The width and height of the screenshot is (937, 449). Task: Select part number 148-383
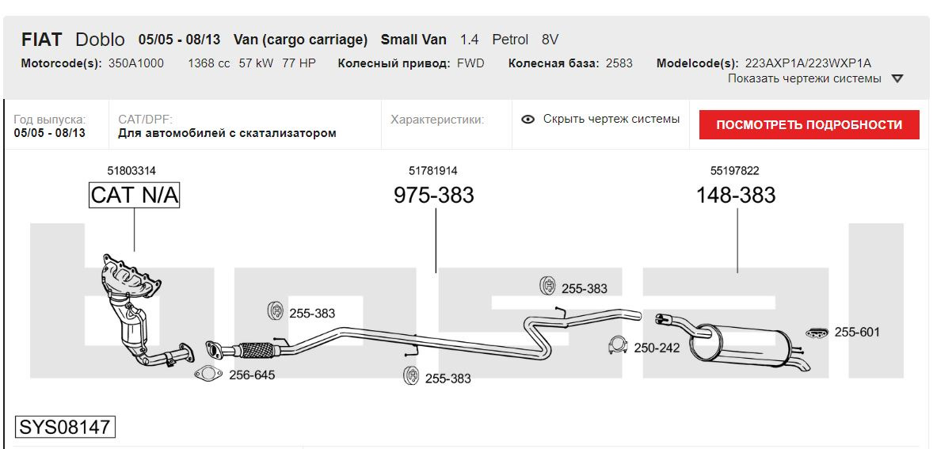[736, 195]
